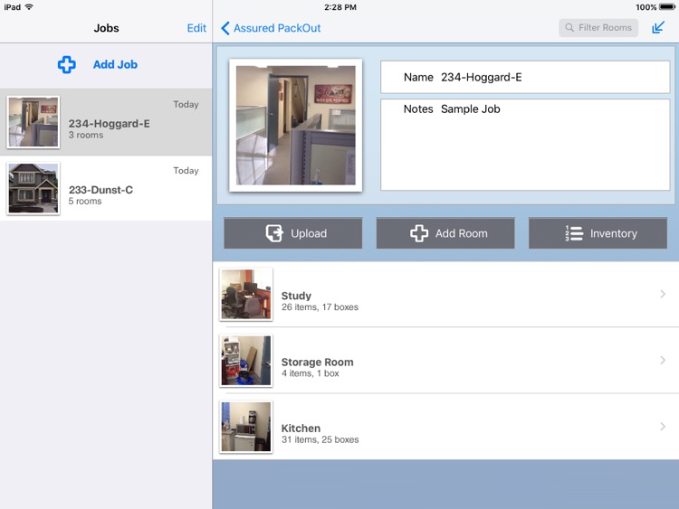Tap the collapse arrow icon top right

pos(658,28)
